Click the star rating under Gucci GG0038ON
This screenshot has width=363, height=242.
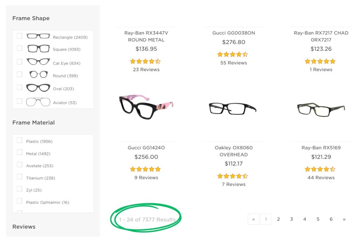click(x=233, y=54)
